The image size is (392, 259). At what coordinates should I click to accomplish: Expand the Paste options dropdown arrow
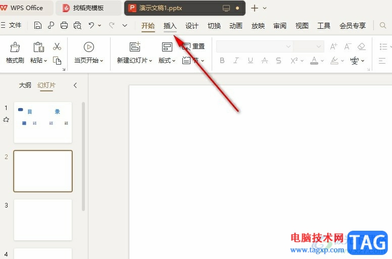45,61
